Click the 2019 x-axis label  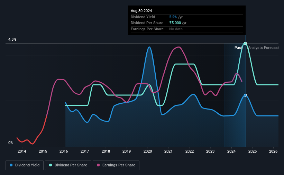point(127,151)
